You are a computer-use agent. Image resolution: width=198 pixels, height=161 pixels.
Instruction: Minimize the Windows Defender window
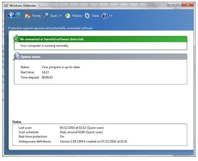171,5
